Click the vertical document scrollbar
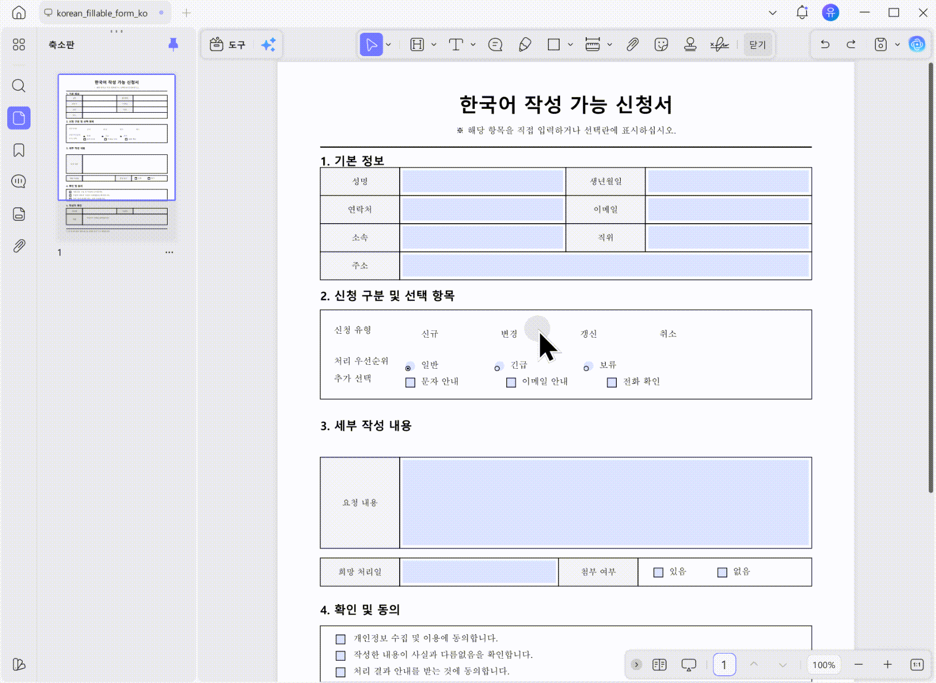 click(x=931, y=278)
